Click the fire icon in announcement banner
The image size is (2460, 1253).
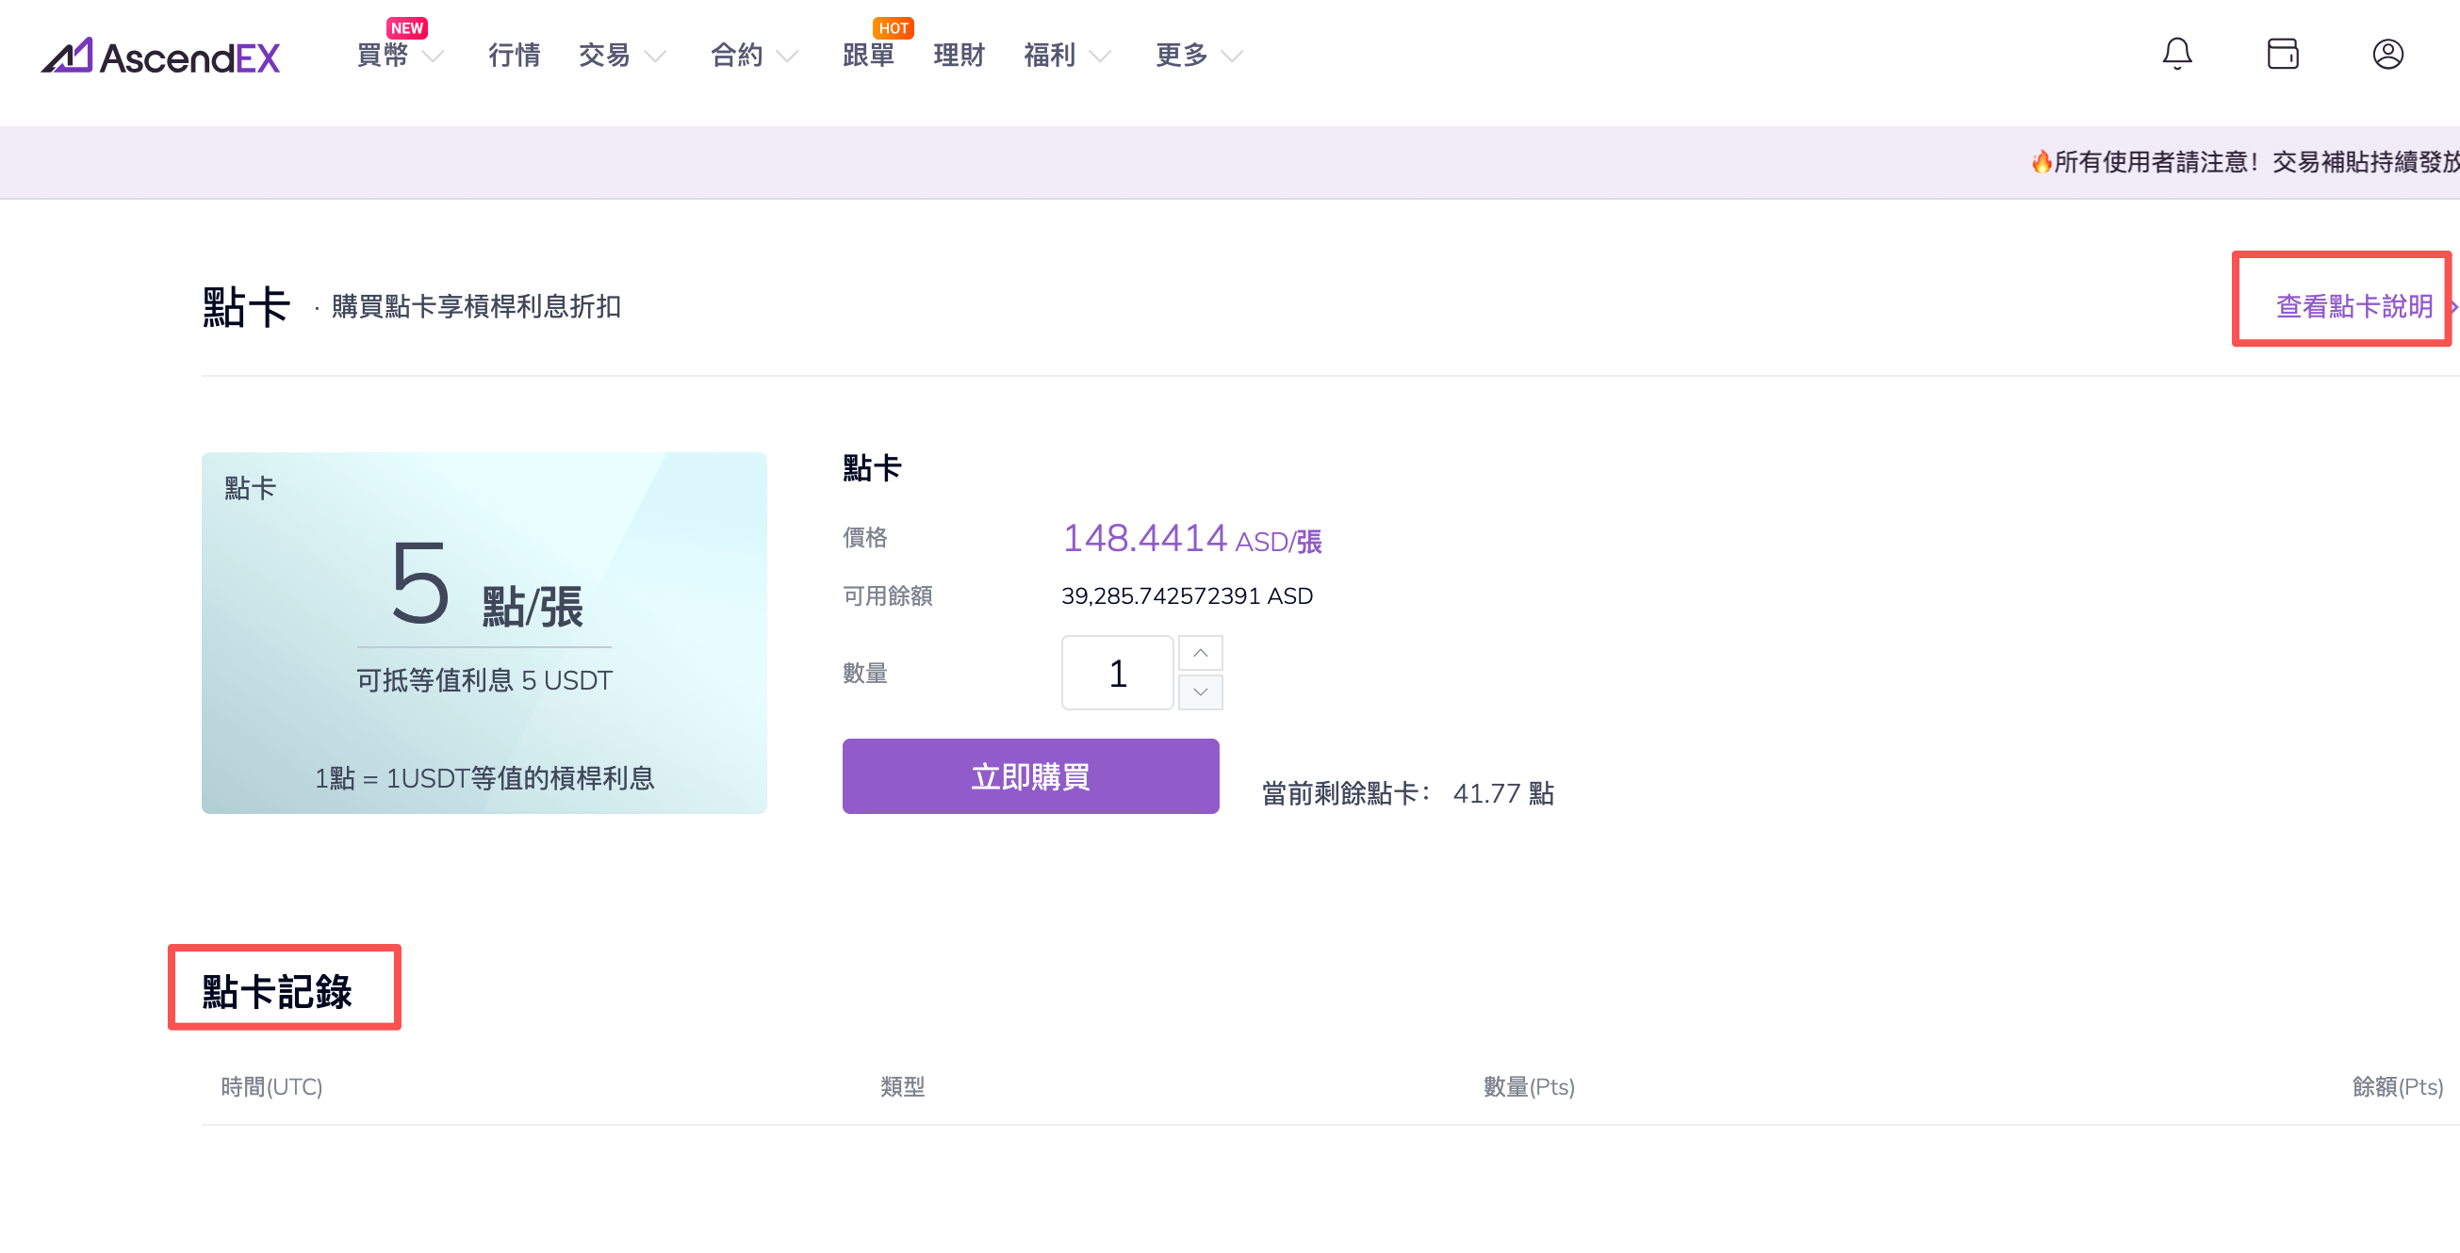click(2041, 162)
